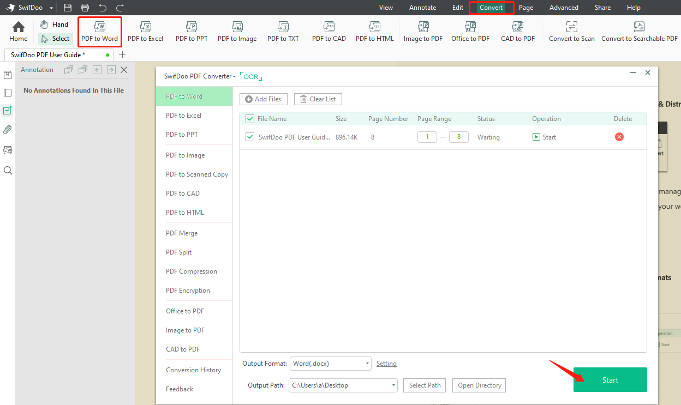The image size is (681, 405).
Task: Click the Save icon in title bar
Action: tap(68, 8)
